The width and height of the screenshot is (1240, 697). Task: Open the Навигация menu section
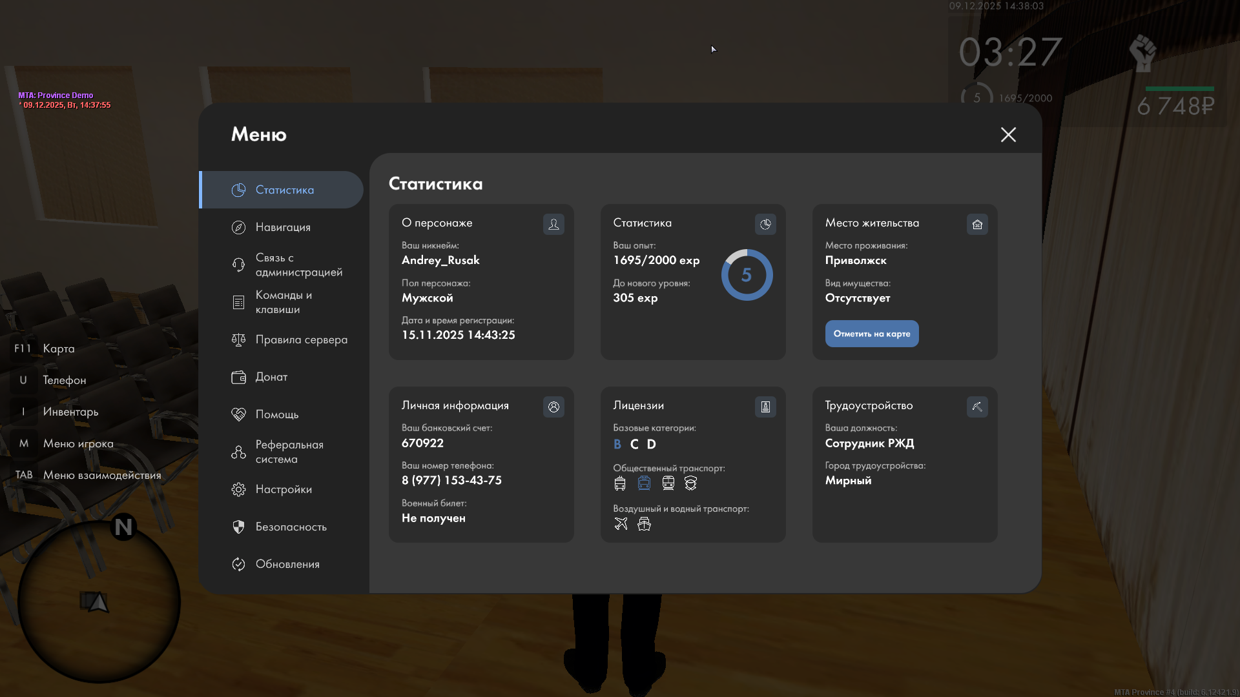(283, 227)
